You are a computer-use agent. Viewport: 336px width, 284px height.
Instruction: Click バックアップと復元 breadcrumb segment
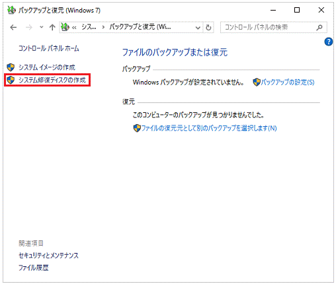click(x=140, y=27)
